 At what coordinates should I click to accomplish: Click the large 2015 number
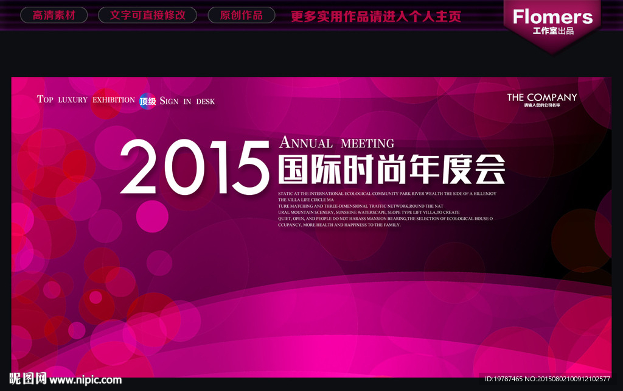tap(195, 167)
